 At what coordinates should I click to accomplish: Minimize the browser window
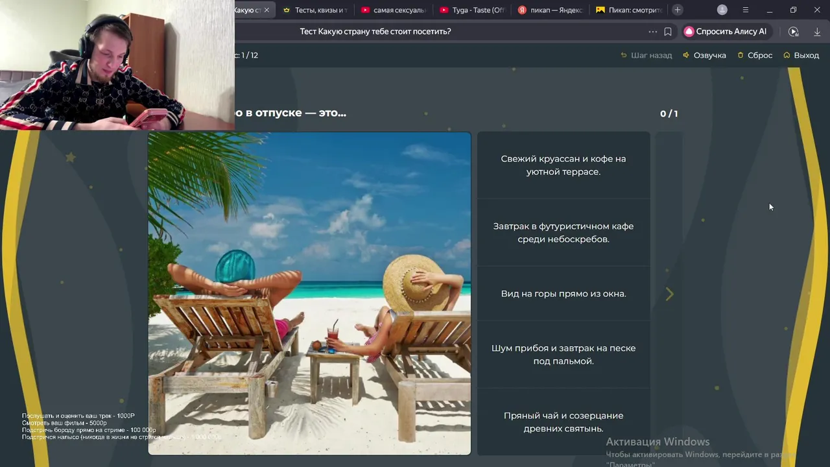coord(770,10)
